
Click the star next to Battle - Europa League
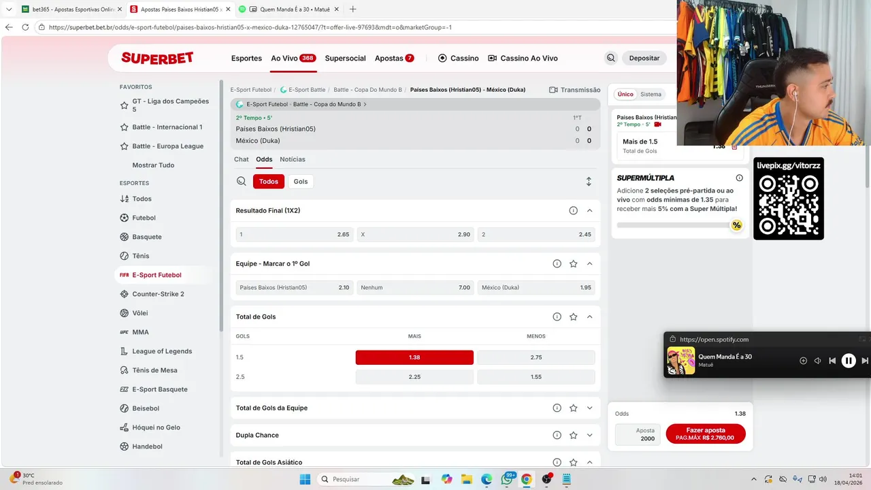(124, 146)
